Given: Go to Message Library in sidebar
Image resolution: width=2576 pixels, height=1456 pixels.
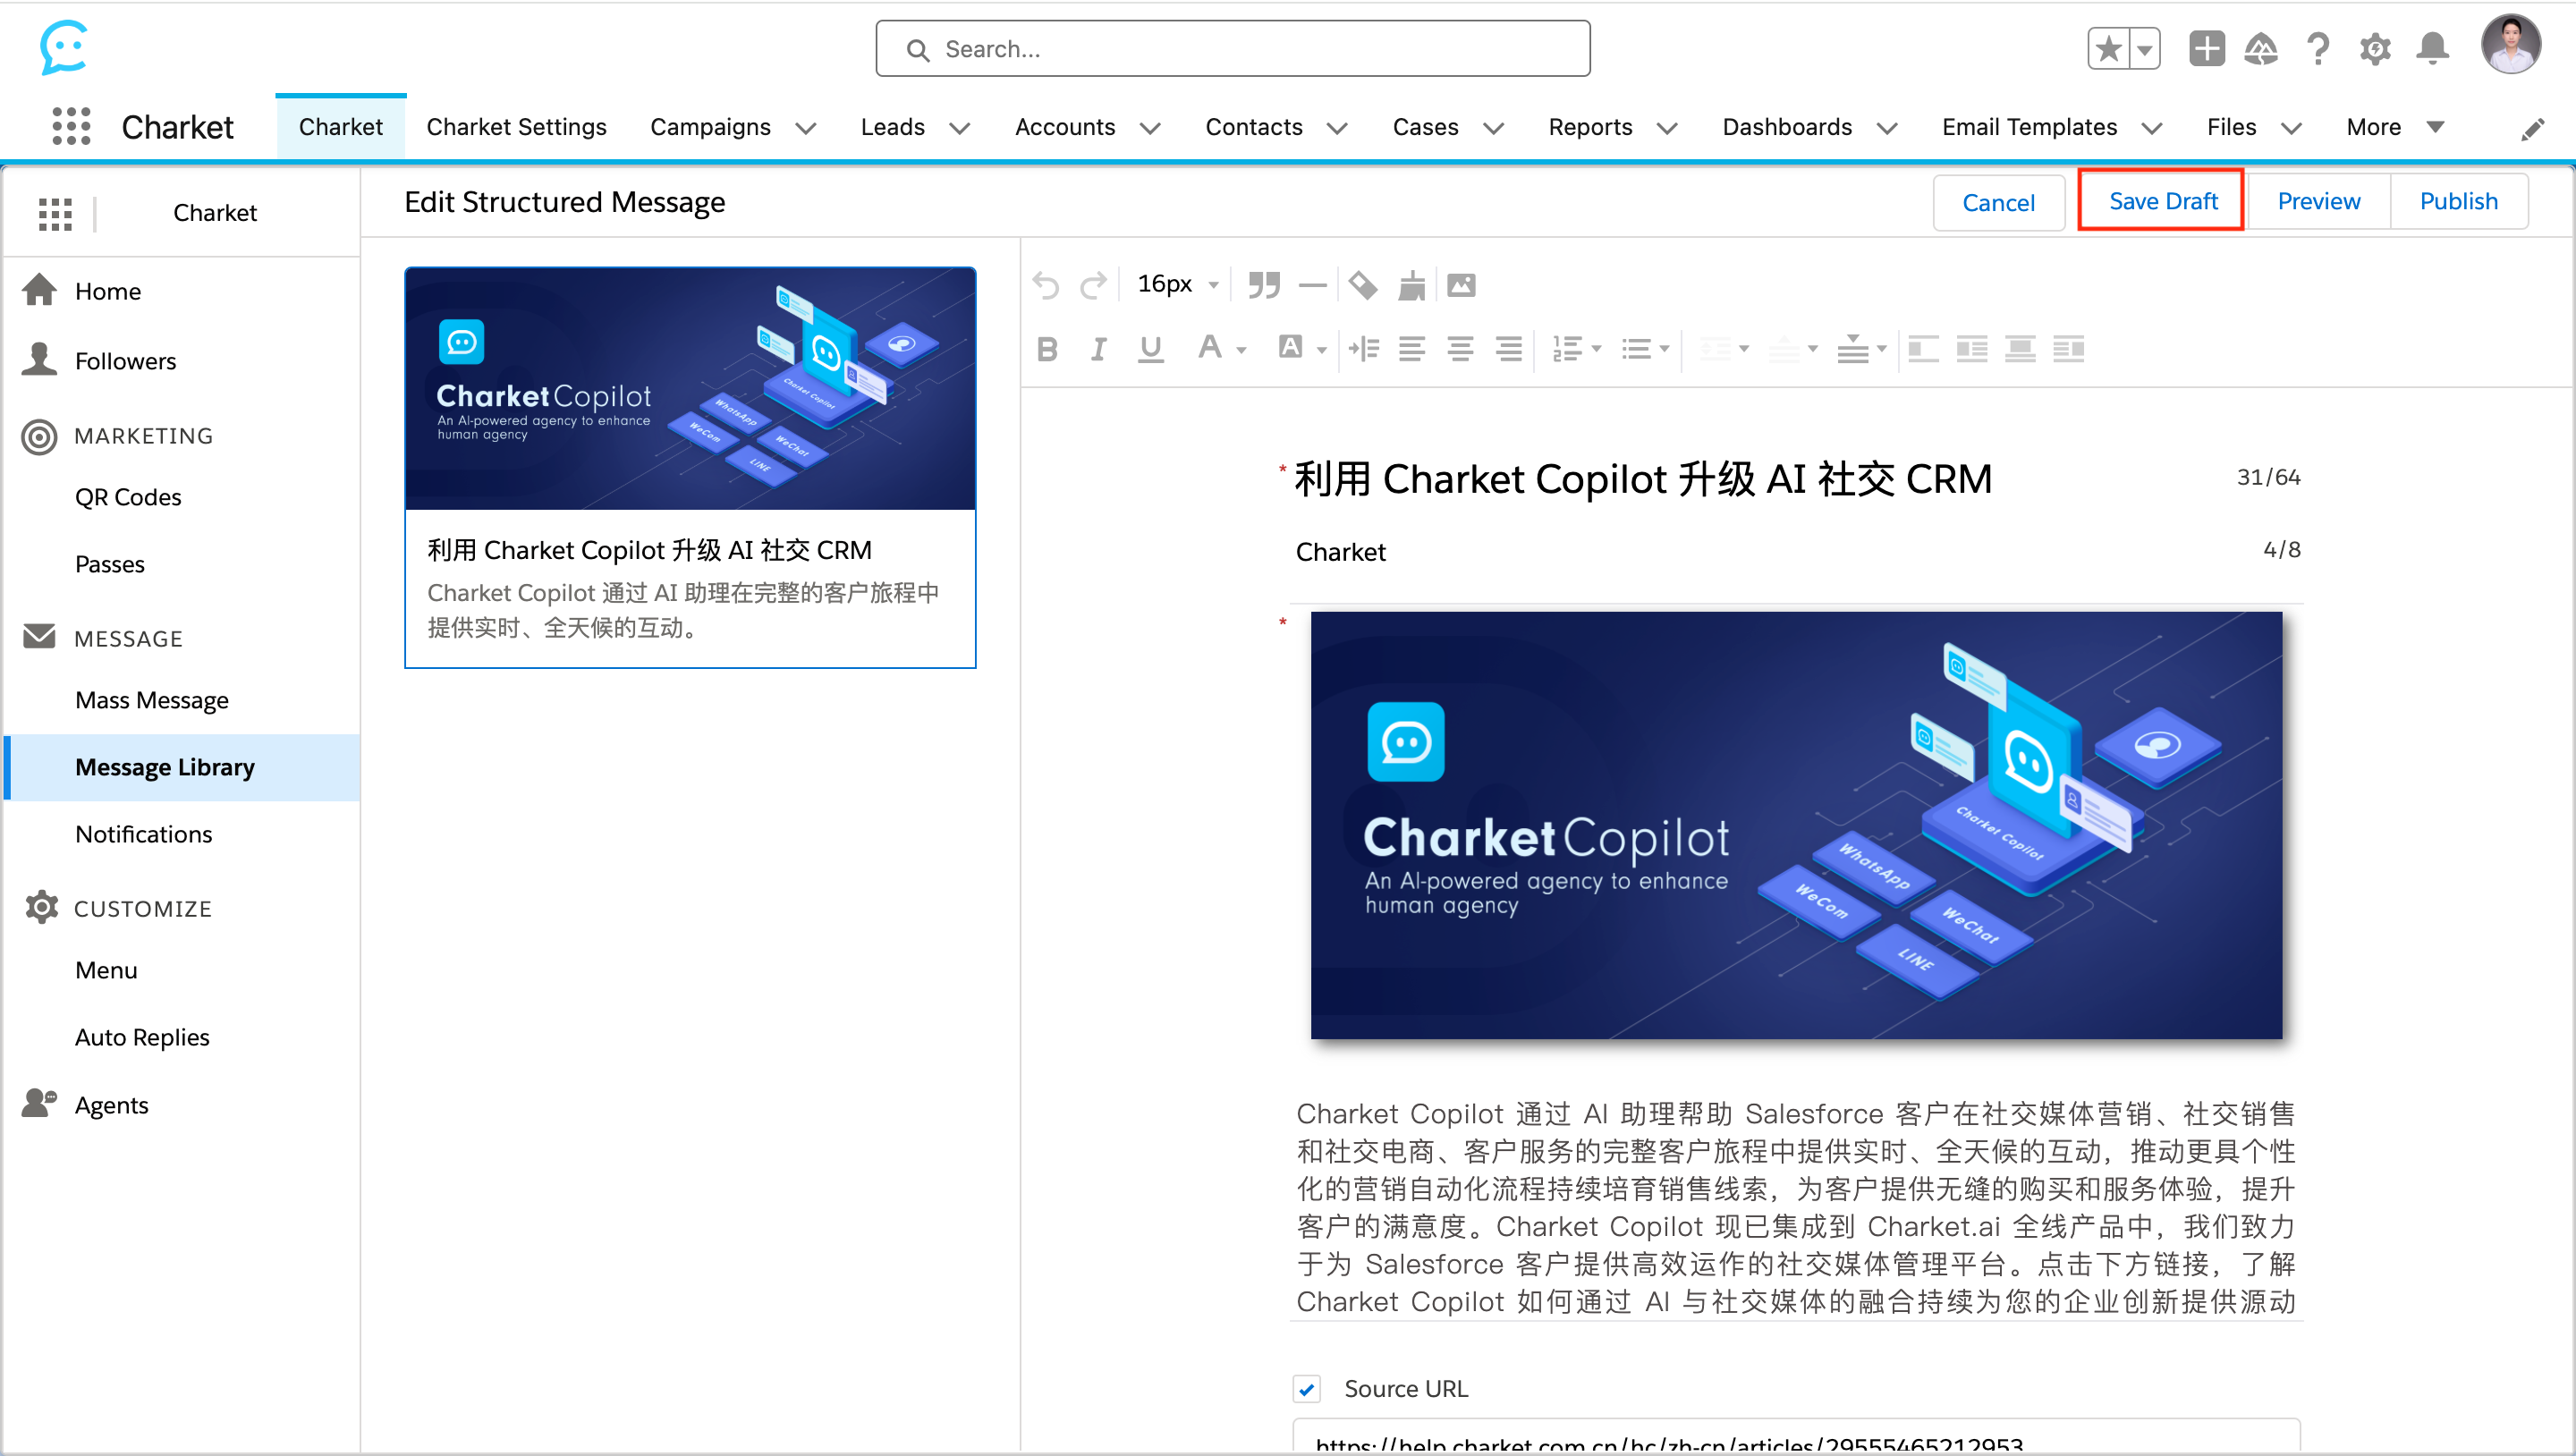Looking at the screenshot, I should pos(182,767).
